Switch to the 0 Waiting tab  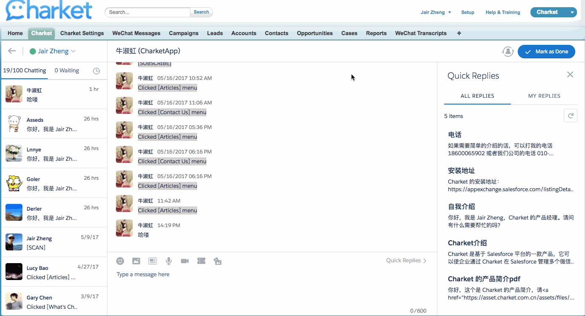(x=67, y=71)
